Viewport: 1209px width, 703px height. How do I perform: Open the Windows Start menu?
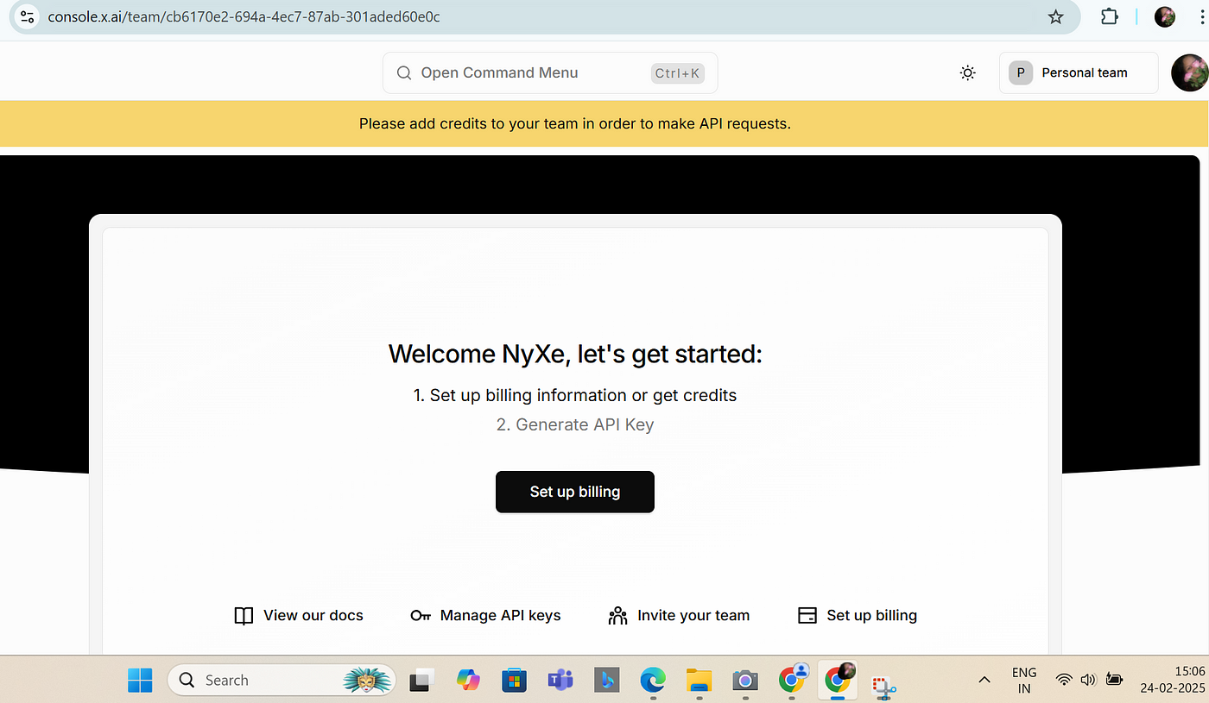pos(140,680)
